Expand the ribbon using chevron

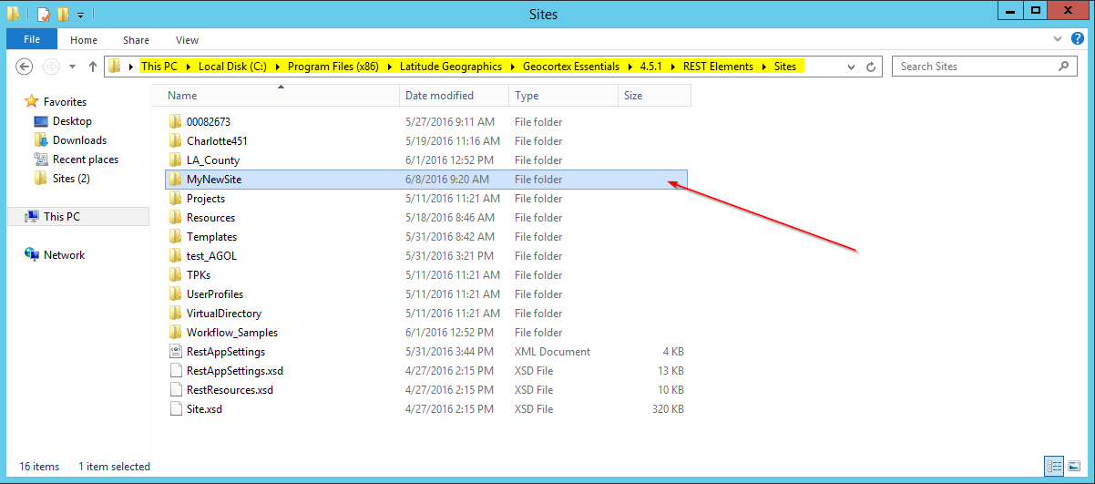[1056, 40]
